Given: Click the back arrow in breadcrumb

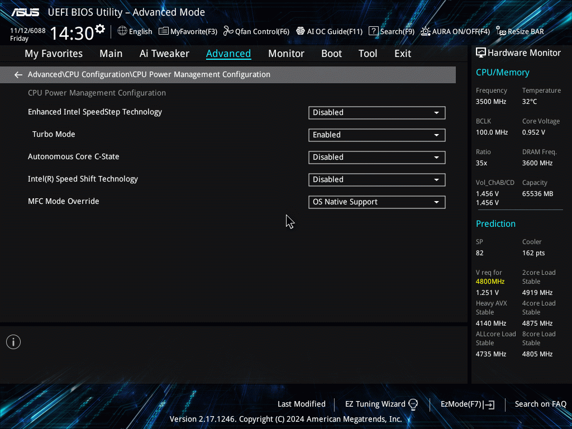Looking at the screenshot, I should click(x=18, y=75).
